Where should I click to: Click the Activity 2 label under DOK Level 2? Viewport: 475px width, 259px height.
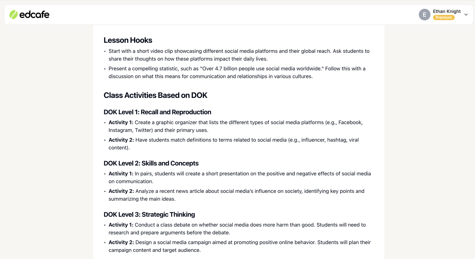click(121, 191)
